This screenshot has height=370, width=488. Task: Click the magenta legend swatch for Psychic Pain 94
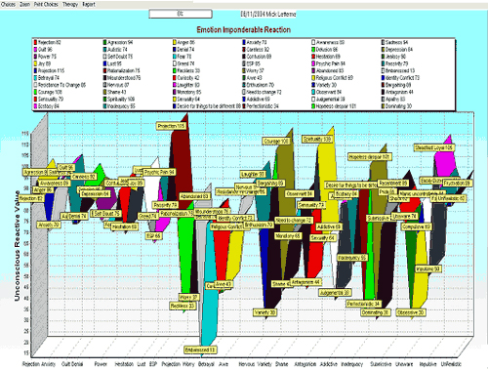coord(313,63)
